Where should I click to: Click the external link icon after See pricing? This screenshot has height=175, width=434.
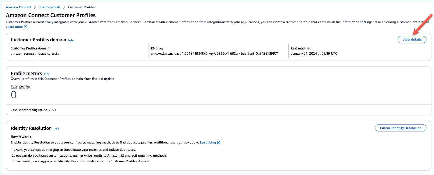click(x=219, y=142)
